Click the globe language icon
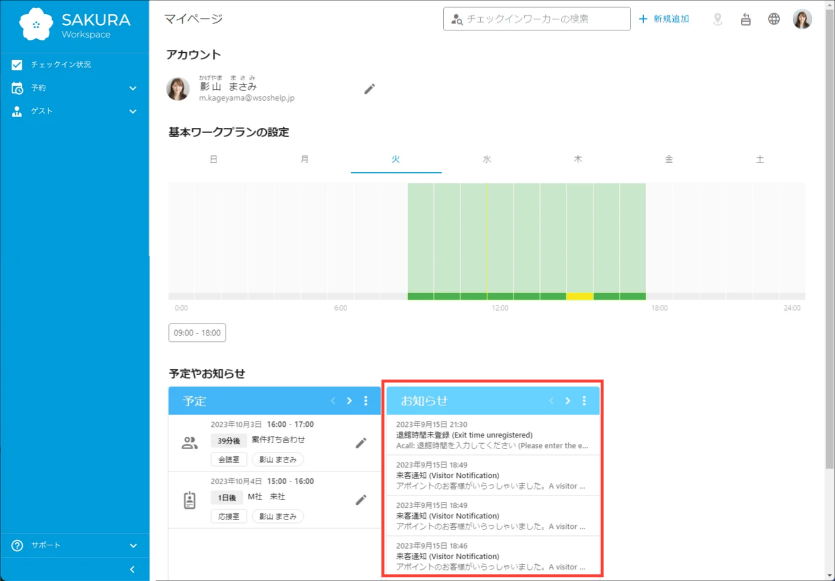The width and height of the screenshot is (835, 581). 774,19
